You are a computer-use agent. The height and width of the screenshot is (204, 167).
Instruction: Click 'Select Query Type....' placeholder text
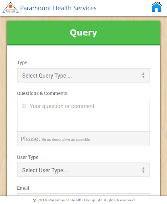[47, 76]
